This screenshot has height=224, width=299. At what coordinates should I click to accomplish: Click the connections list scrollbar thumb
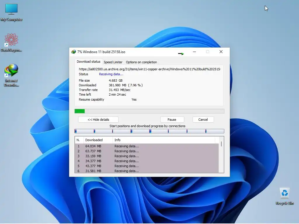click(221, 144)
